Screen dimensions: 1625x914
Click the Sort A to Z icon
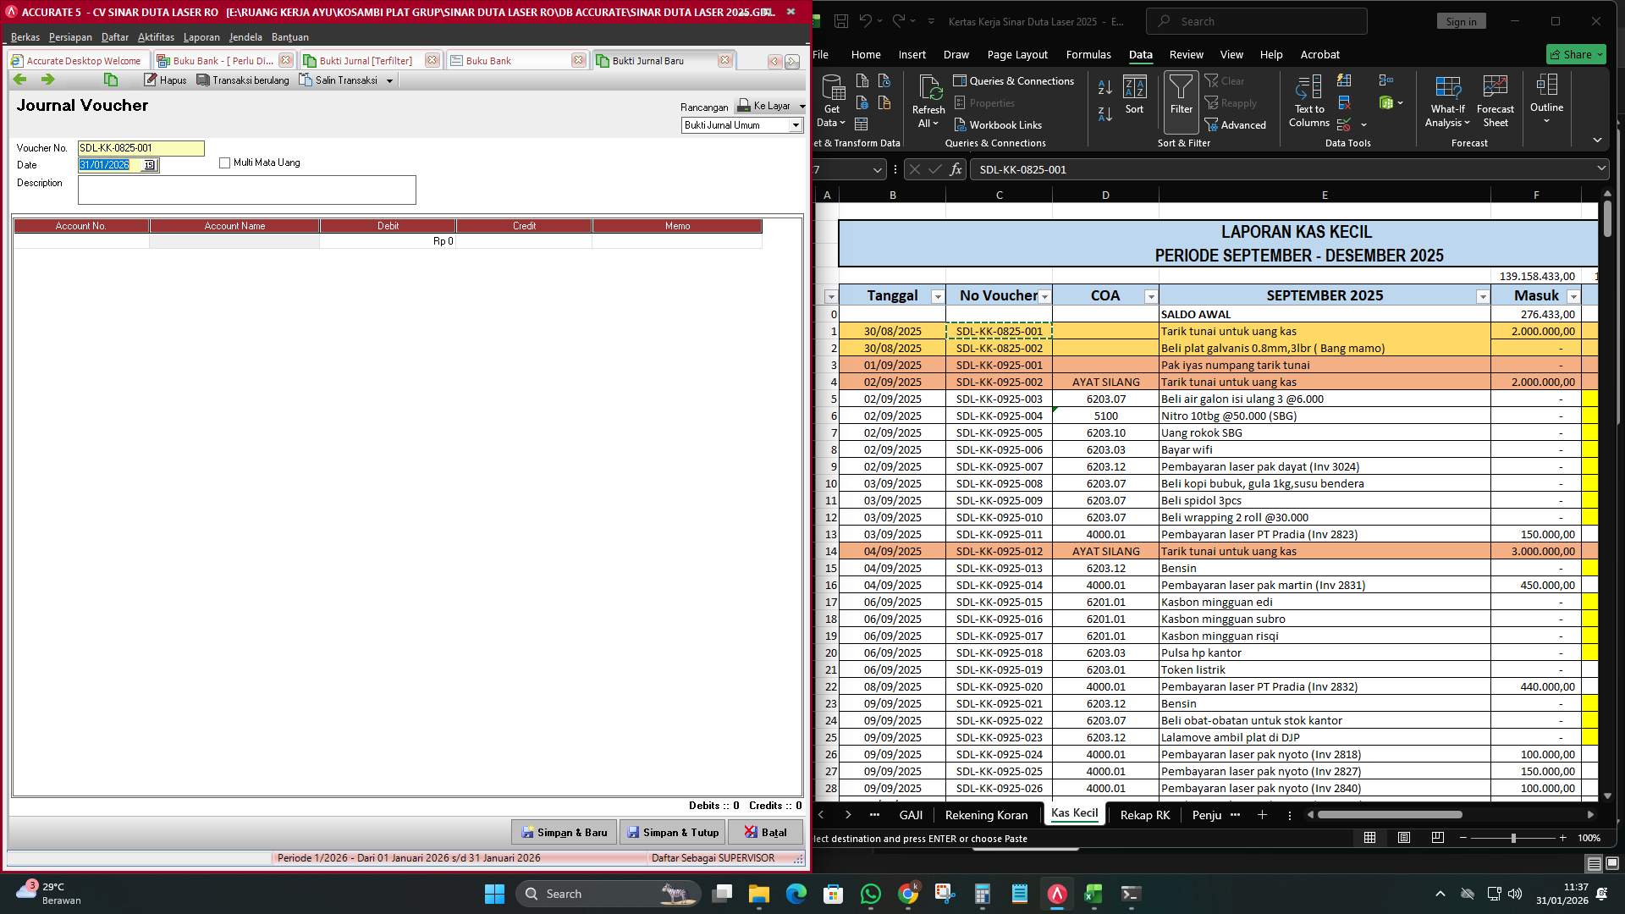[1104, 85]
